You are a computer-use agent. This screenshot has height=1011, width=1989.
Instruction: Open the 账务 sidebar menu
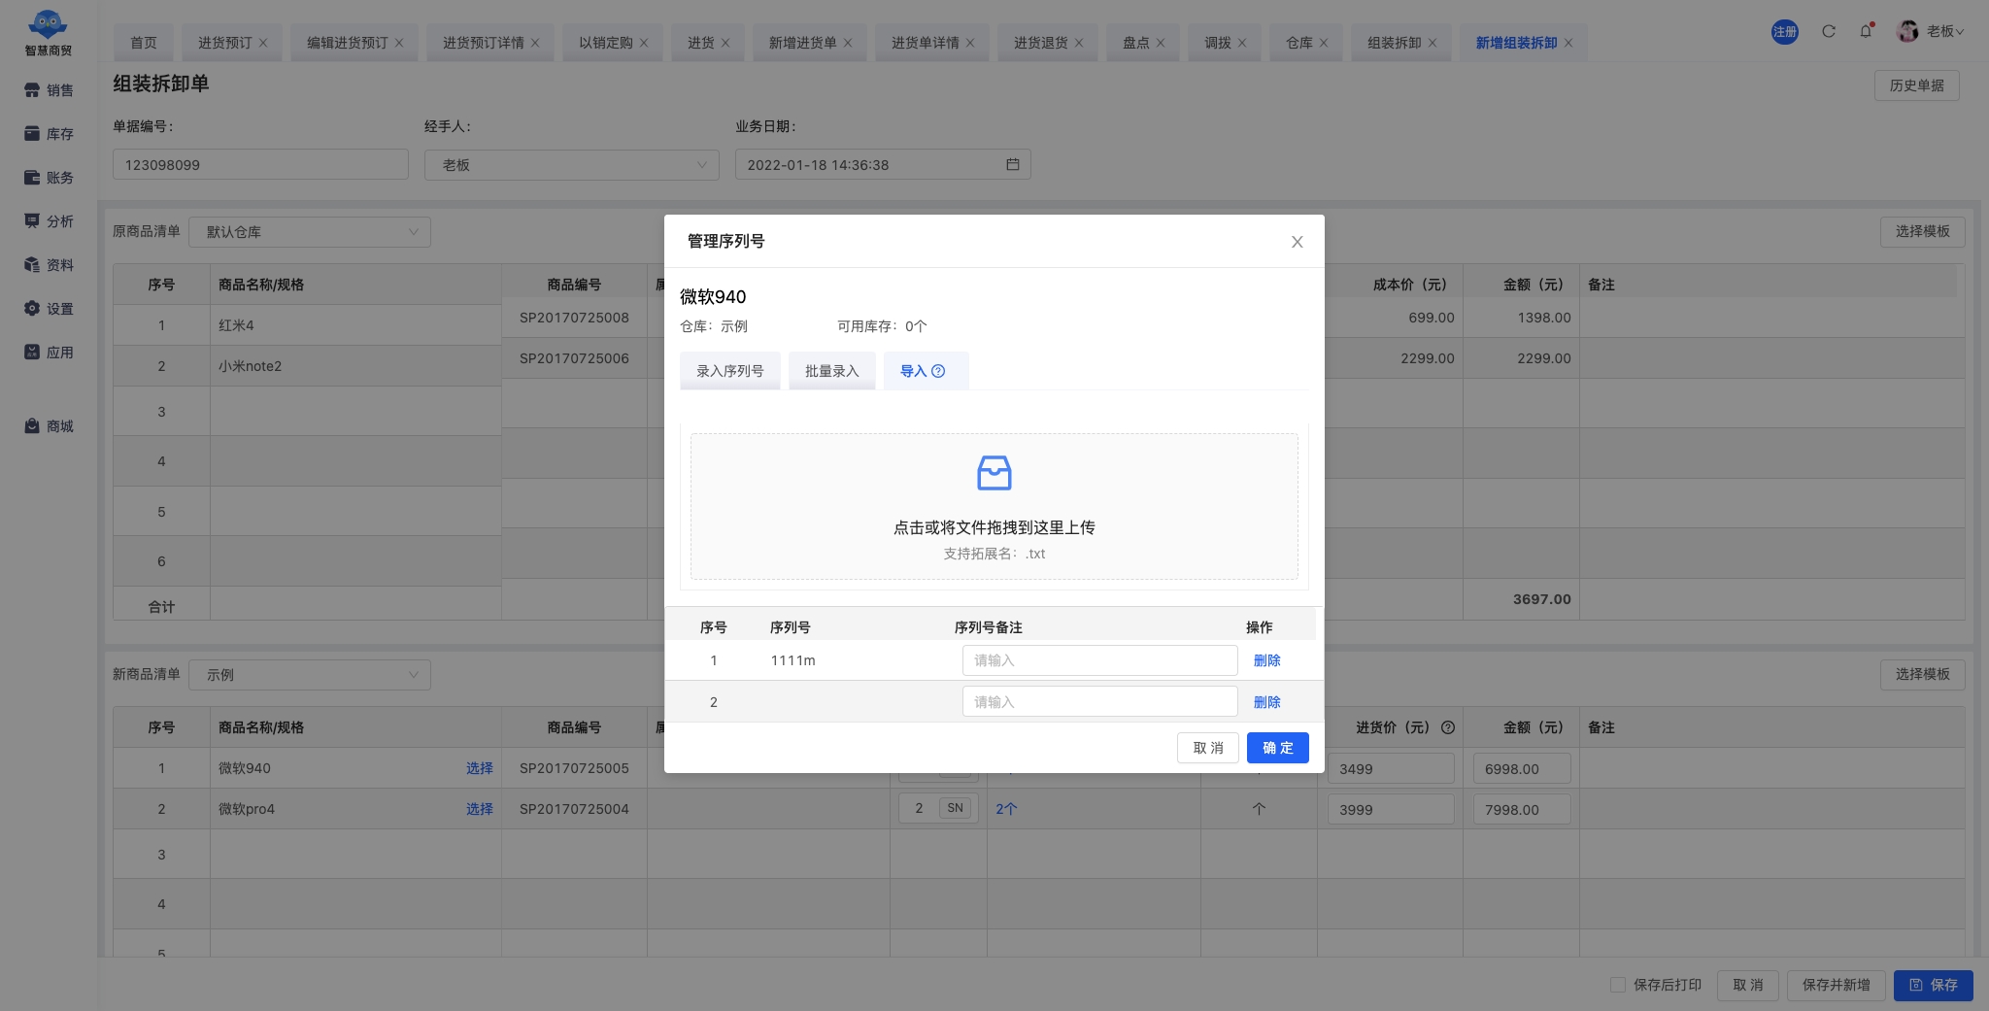click(49, 178)
